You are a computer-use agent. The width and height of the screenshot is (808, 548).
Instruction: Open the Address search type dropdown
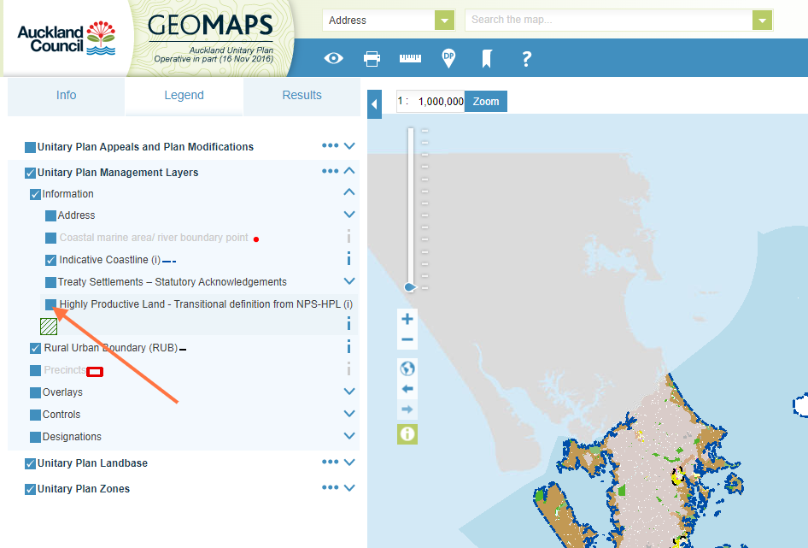tap(444, 21)
